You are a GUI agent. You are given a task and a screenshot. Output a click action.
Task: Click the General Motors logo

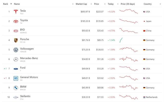click(x=16, y=78)
